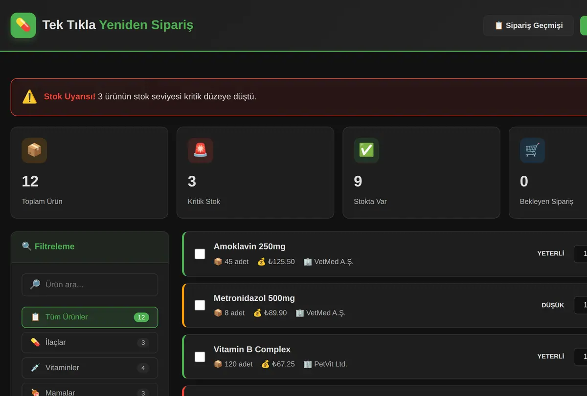Open Sipariş Geçmişi order history
This screenshot has width=587, height=396.
click(x=528, y=25)
